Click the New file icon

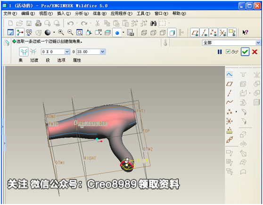click(x=10, y=23)
